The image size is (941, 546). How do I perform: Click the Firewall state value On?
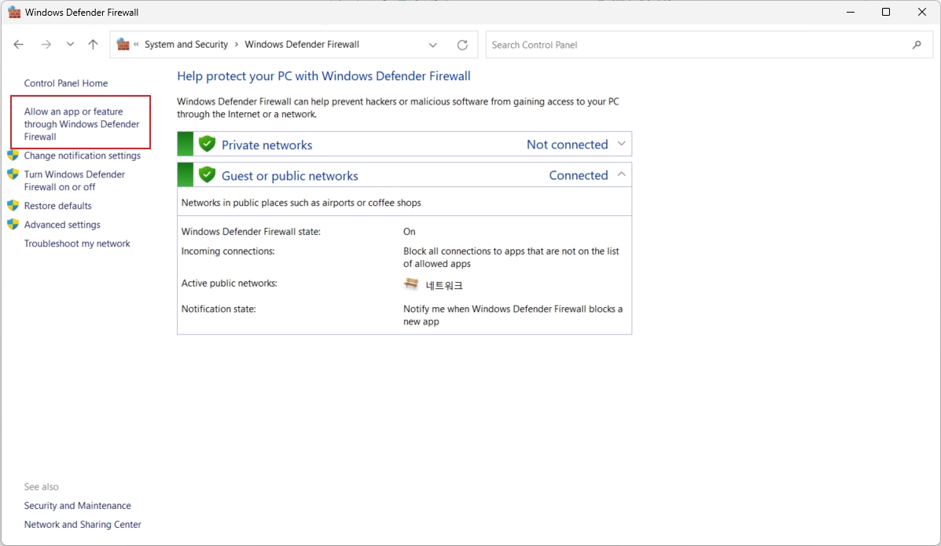click(x=410, y=232)
